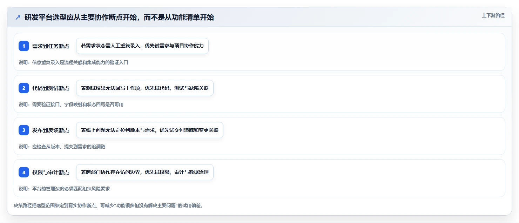Click the number 2 badge for 代码到测试断点
This screenshot has height=223, width=519.
tap(24, 88)
